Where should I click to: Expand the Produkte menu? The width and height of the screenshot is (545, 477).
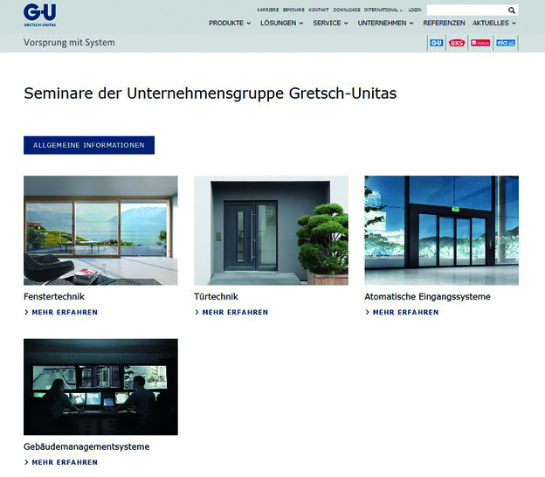point(231,23)
